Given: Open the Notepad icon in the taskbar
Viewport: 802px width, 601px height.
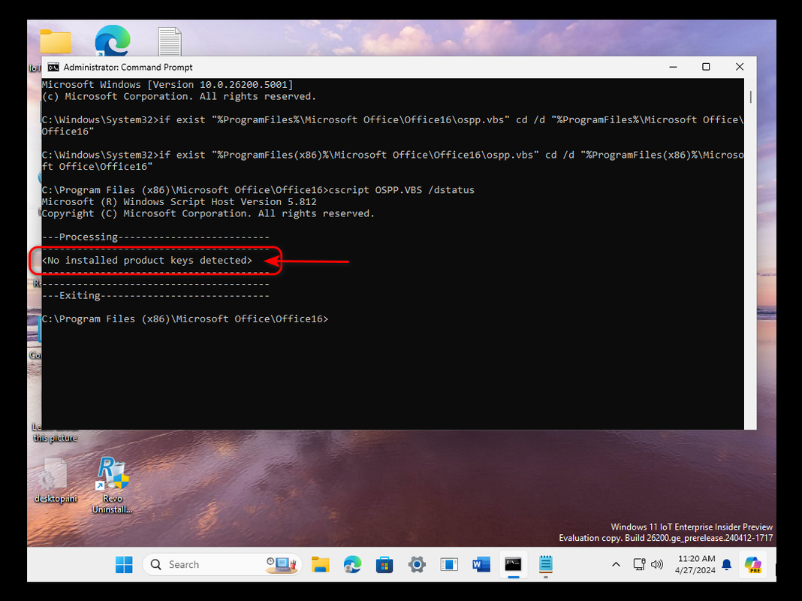Looking at the screenshot, I should coord(546,565).
